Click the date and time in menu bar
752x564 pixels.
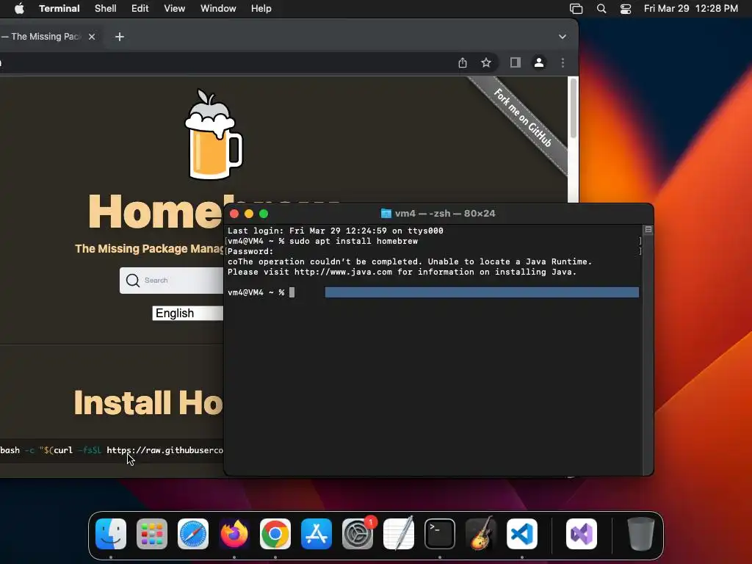[690, 9]
